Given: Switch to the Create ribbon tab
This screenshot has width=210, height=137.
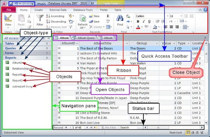Looking at the screenshot, I should pos(39,10).
